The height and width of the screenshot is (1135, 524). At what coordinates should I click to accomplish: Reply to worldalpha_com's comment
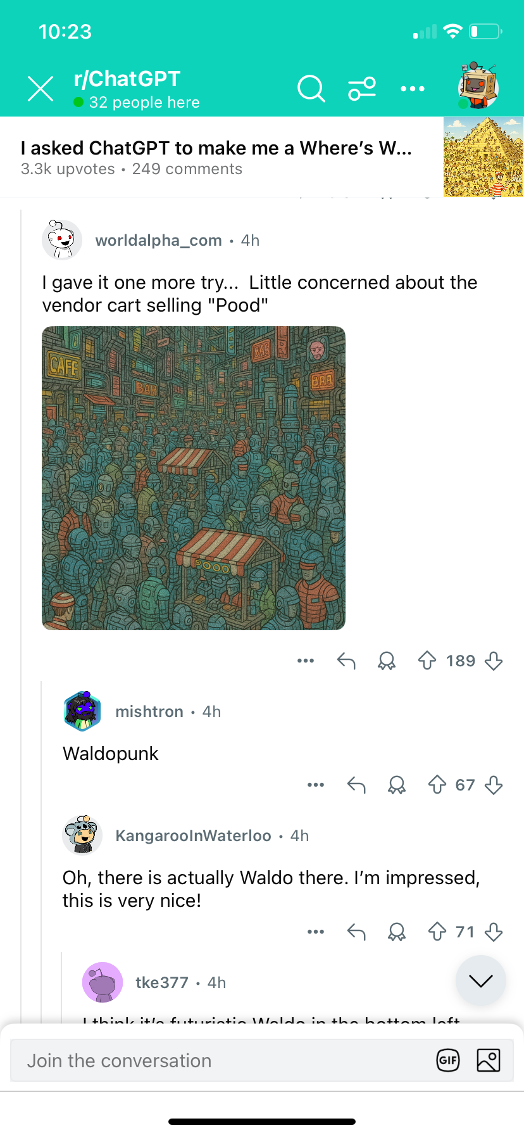point(346,661)
